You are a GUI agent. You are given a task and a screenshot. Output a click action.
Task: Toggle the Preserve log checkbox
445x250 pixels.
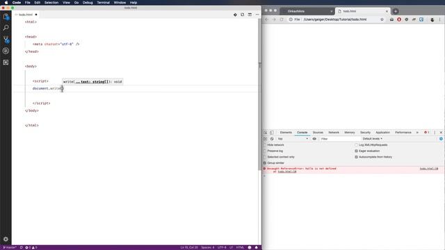(x=265, y=151)
